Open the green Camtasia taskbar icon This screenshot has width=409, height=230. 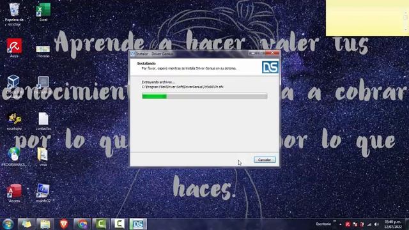click(101, 224)
